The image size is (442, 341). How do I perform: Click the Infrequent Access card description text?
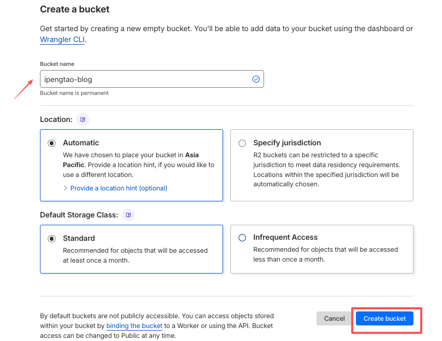[x=325, y=254]
